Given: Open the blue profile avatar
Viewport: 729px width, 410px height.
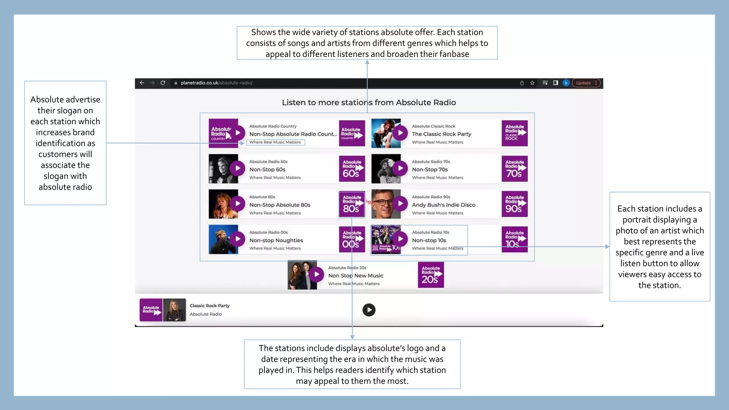Looking at the screenshot, I should coord(566,83).
